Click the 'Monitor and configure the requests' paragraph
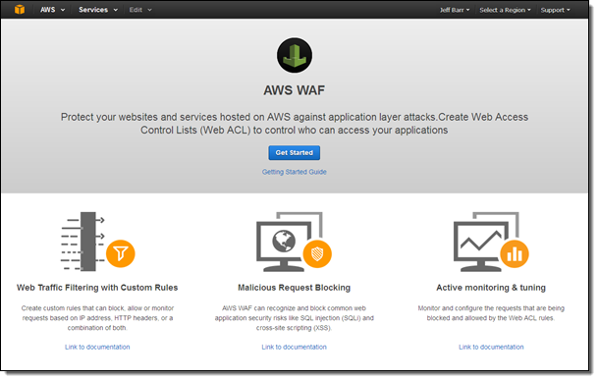This screenshot has width=599, height=381. pyautogui.click(x=491, y=313)
